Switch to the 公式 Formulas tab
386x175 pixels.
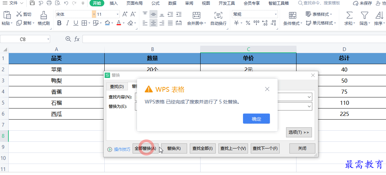pyautogui.click(x=155, y=3)
